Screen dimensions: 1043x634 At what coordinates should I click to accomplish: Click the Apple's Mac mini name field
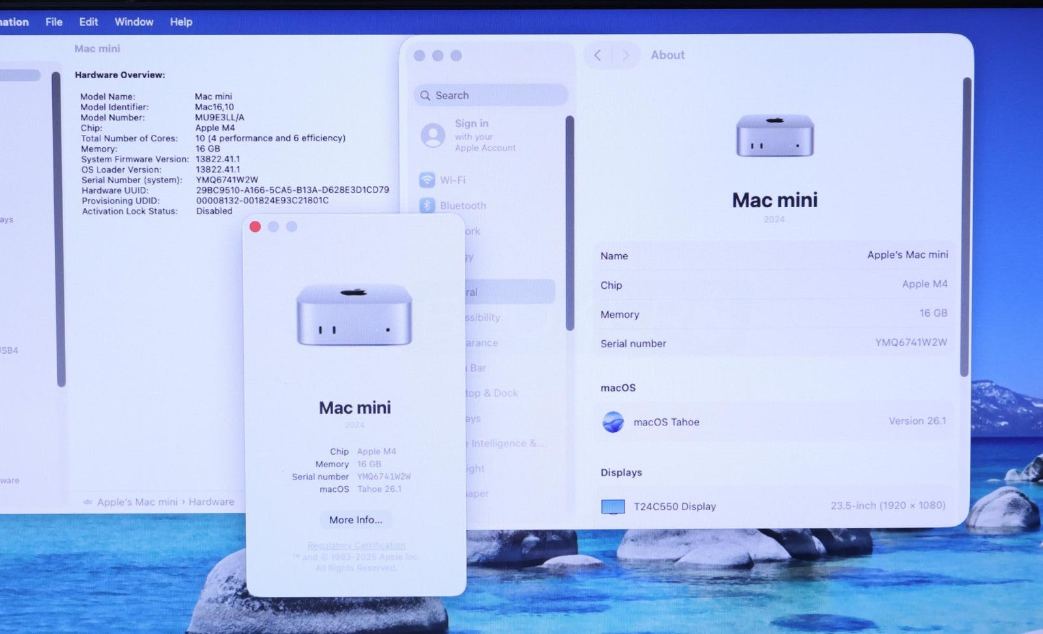tap(907, 255)
